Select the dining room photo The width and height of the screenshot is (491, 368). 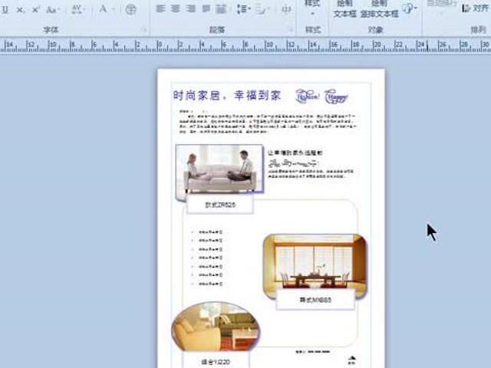coord(315,264)
